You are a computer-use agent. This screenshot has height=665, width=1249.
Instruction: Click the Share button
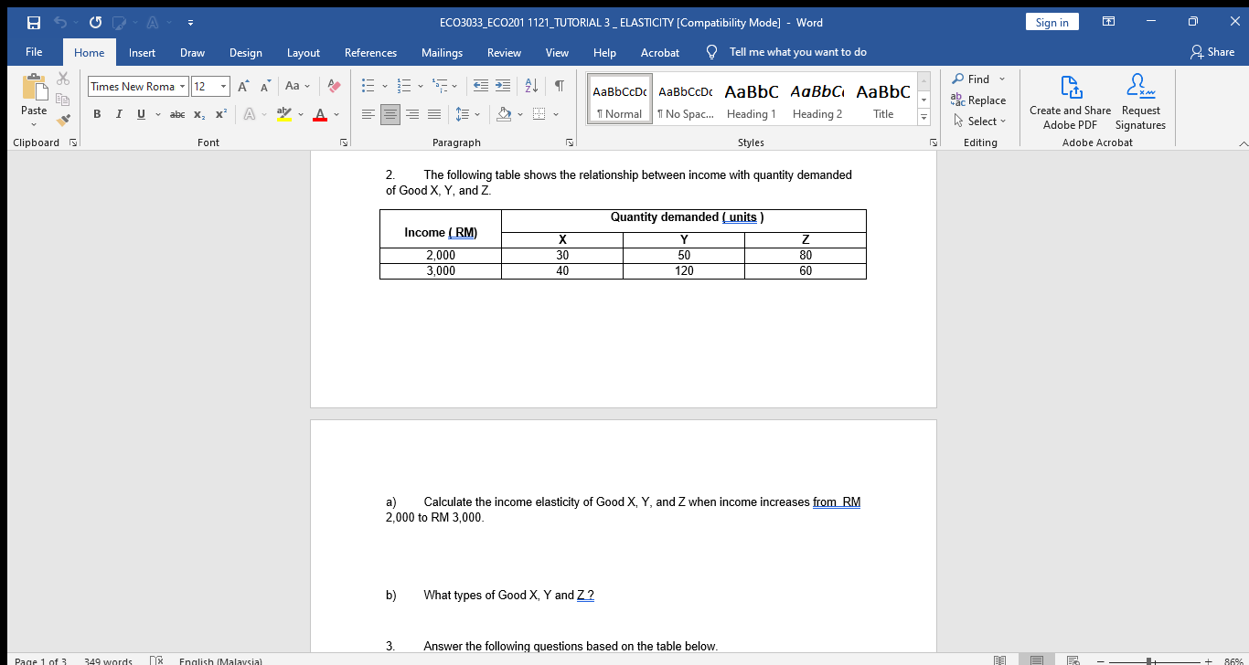tap(1212, 52)
